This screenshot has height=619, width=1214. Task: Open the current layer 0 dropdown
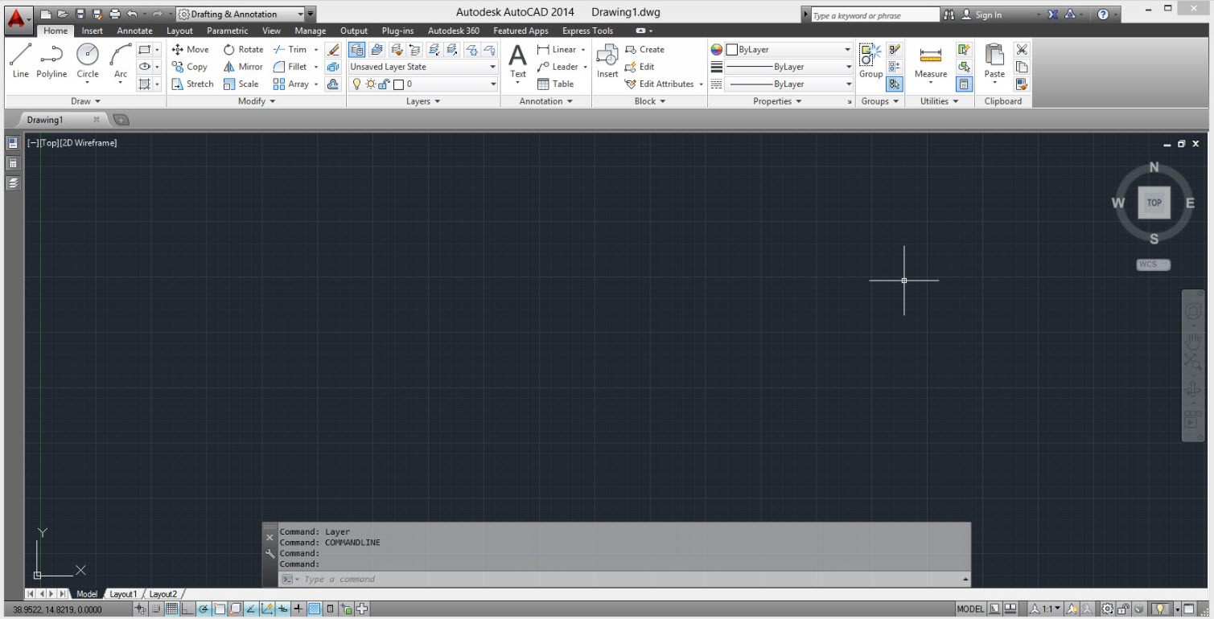[x=423, y=84]
